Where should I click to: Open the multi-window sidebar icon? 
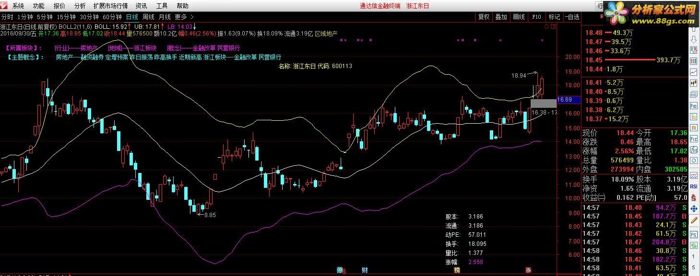693,94
